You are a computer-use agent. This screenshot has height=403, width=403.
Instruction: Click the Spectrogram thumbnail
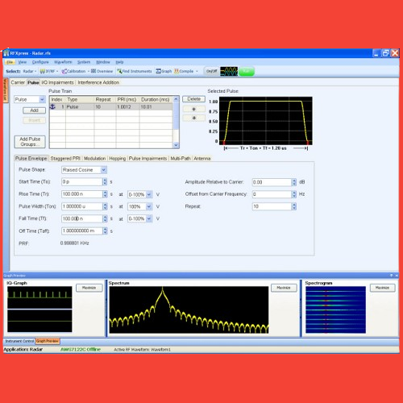click(335, 310)
